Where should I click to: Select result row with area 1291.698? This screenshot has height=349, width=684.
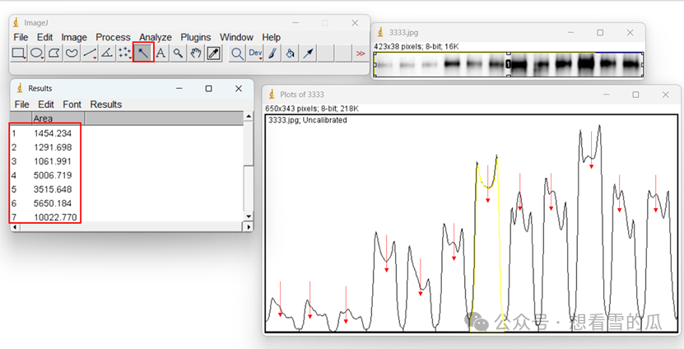click(127, 147)
